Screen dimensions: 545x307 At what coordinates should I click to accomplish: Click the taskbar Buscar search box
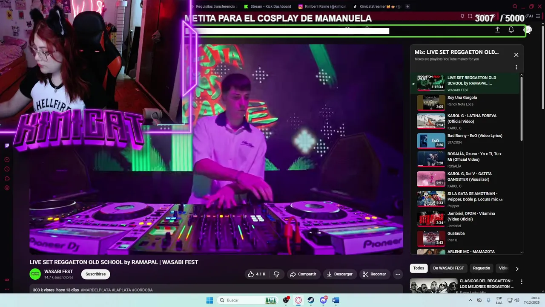pyautogui.click(x=248, y=300)
